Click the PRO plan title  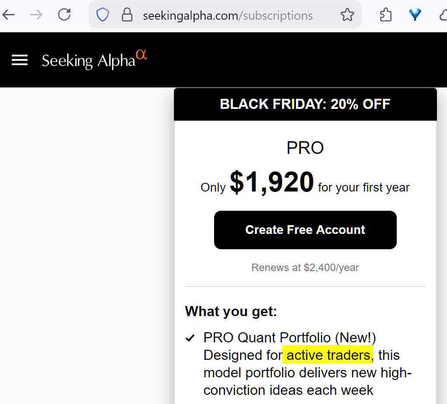click(x=305, y=148)
